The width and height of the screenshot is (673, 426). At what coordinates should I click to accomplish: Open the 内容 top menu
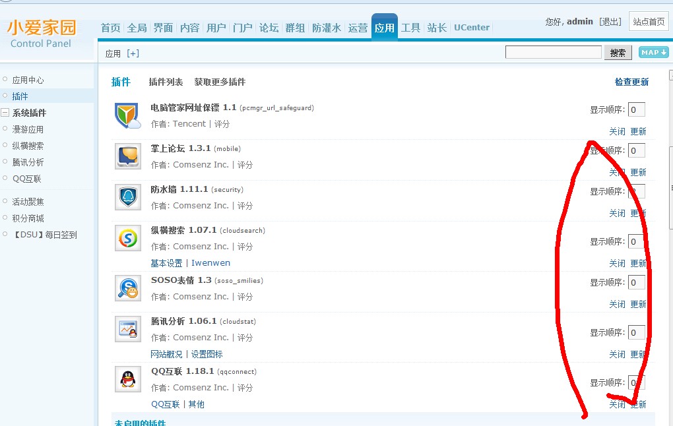[x=190, y=28]
